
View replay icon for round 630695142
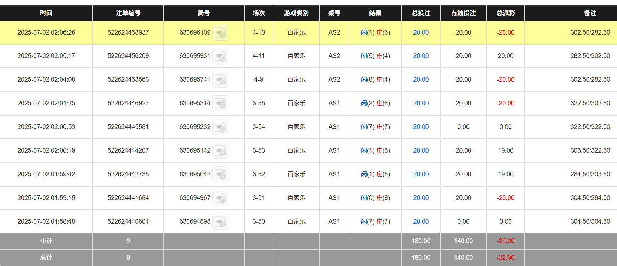click(x=220, y=151)
